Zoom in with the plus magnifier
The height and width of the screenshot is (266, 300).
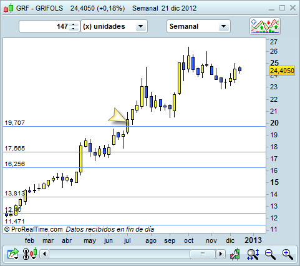288,254
